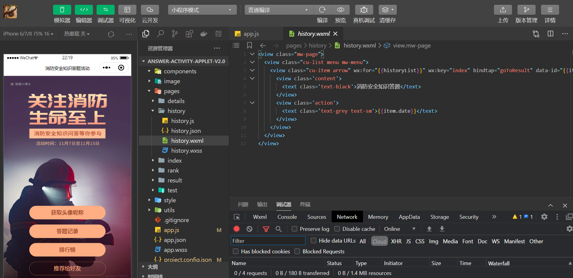Click the search icon in sidebar
Screen dimensions: 573x278
click(x=160, y=34)
